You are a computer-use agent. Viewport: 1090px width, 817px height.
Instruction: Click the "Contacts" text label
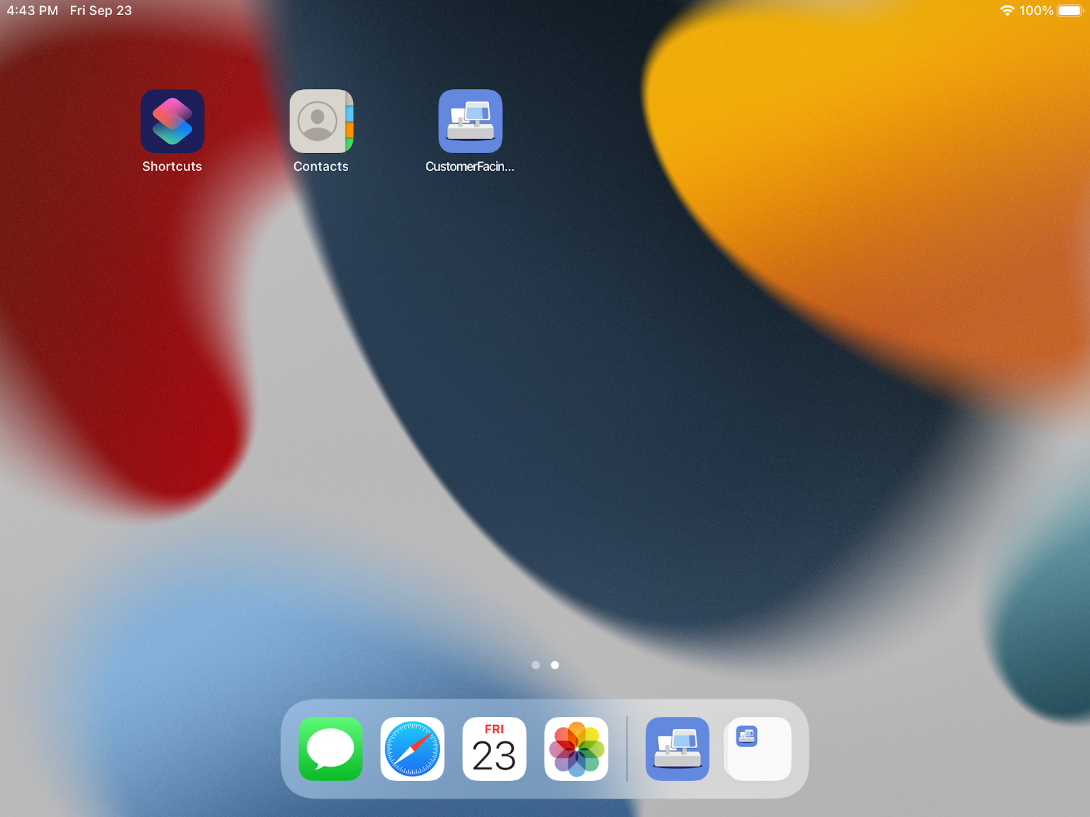[321, 167]
